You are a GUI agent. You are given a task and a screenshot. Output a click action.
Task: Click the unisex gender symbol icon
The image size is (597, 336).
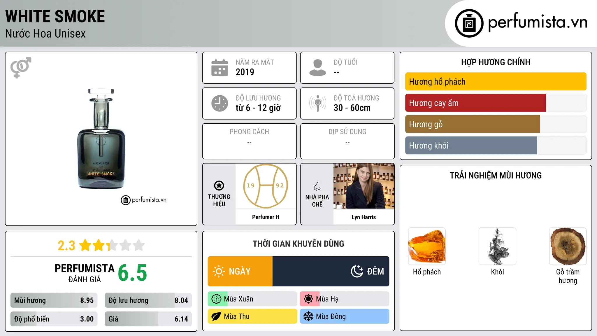(x=21, y=67)
